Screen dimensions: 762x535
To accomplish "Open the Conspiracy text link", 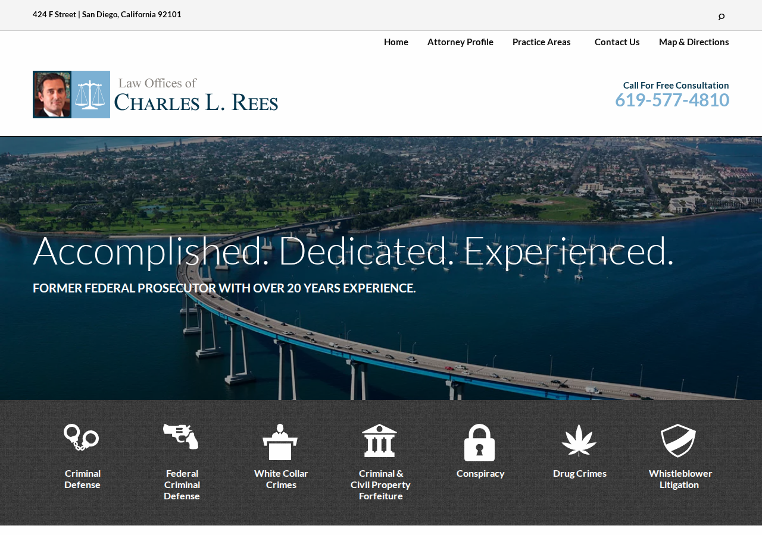I will 480,473.
